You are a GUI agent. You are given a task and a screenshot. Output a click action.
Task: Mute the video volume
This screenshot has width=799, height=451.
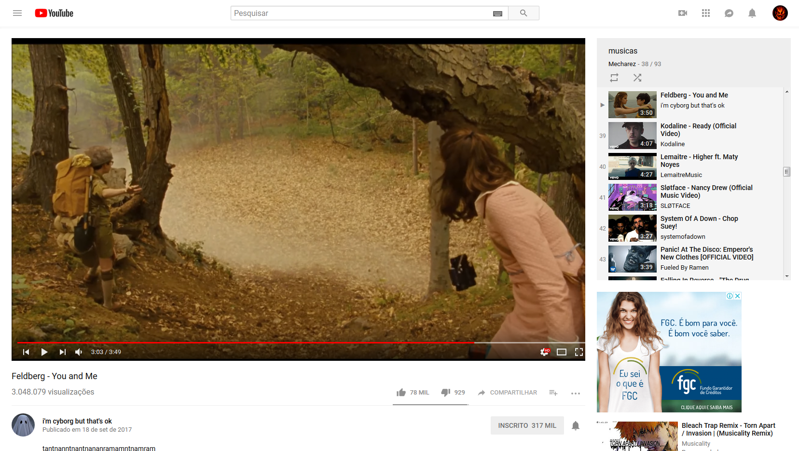[x=79, y=352]
